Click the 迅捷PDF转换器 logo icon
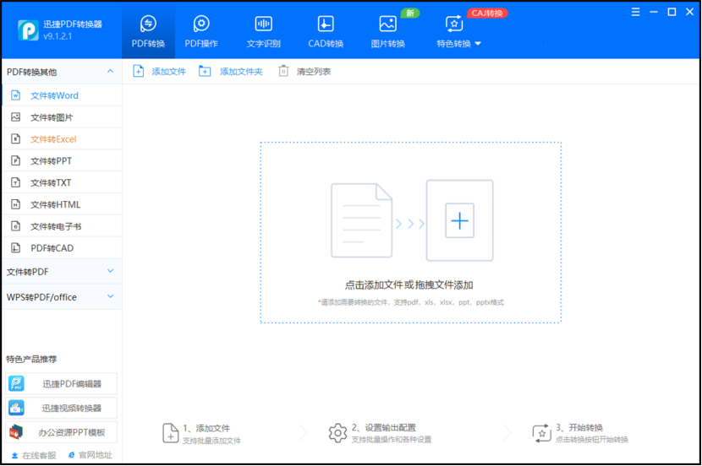 [x=28, y=30]
